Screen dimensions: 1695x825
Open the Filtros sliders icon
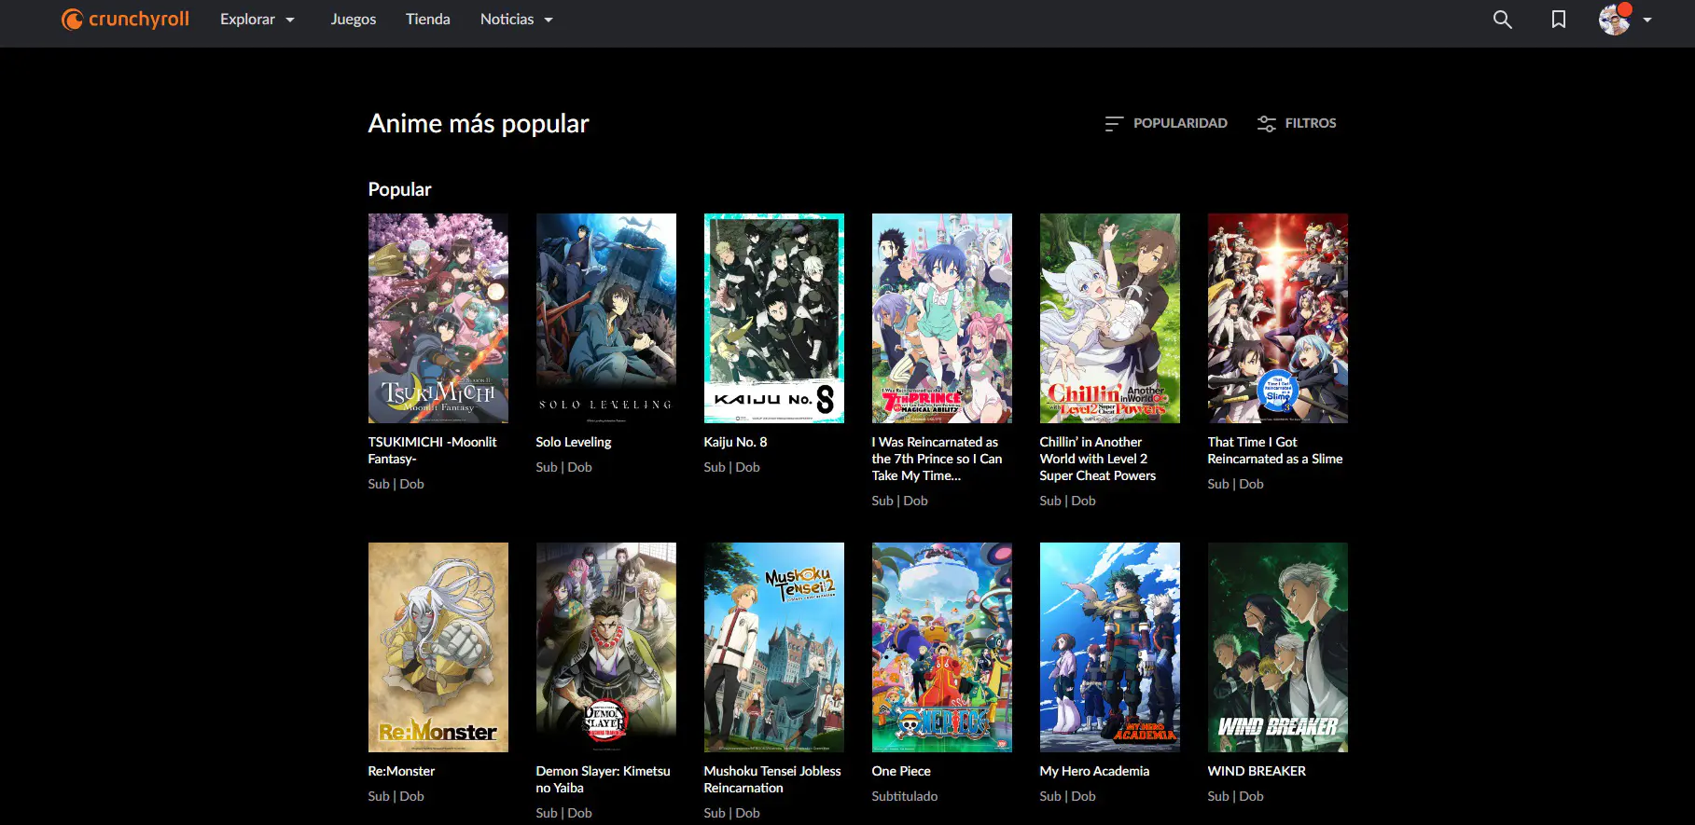tap(1266, 123)
